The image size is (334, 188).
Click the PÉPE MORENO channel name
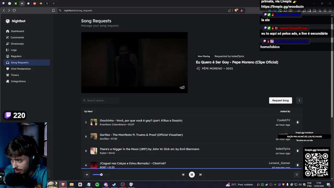pyautogui.click(x=212, y=68)
